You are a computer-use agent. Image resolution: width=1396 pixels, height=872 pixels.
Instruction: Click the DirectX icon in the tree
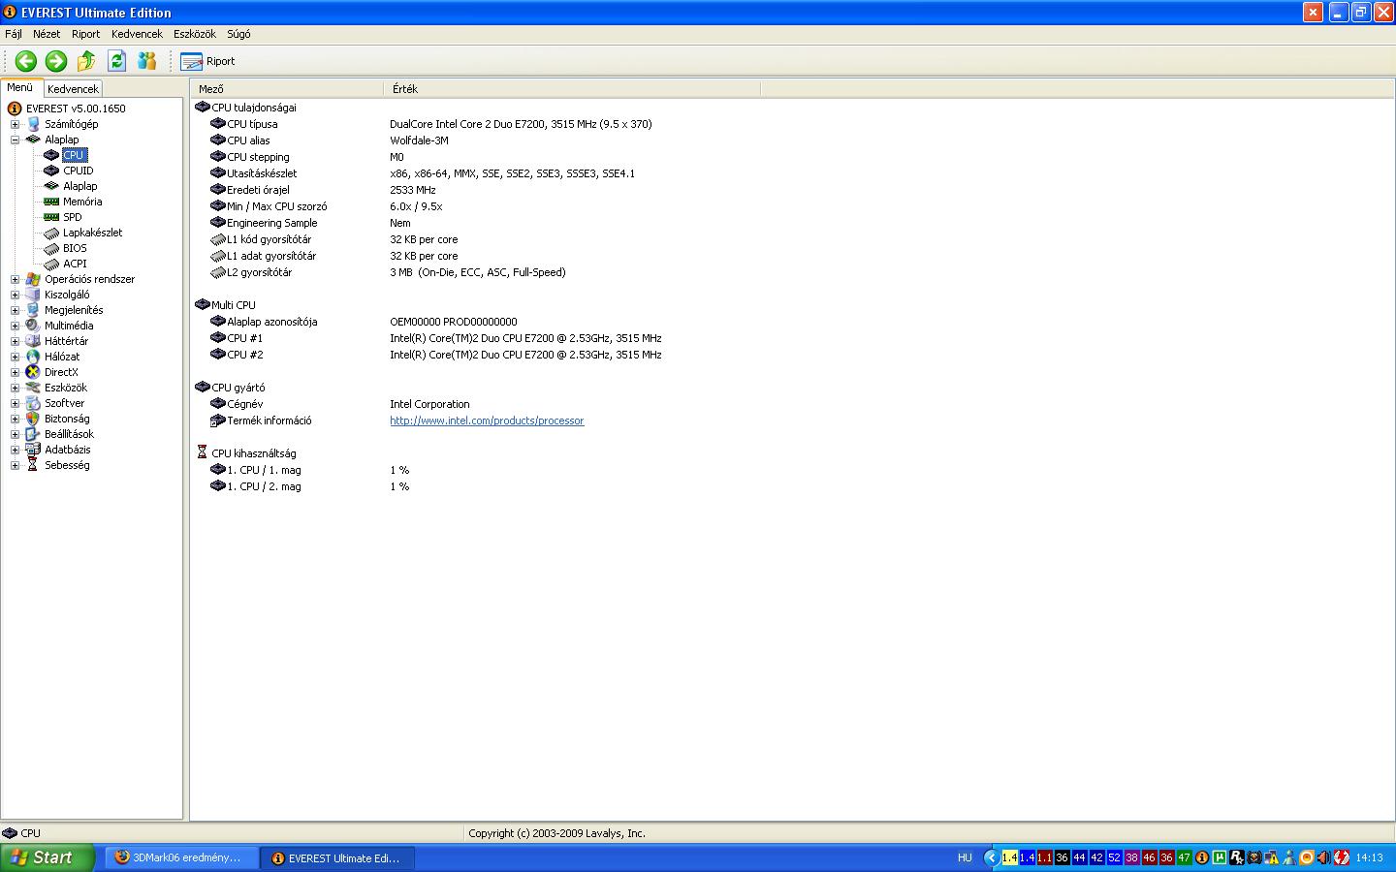(x=33, y=372)
